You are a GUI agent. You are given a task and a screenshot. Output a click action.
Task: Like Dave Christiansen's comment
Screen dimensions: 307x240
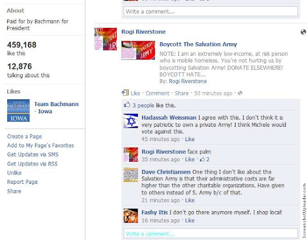190,200
